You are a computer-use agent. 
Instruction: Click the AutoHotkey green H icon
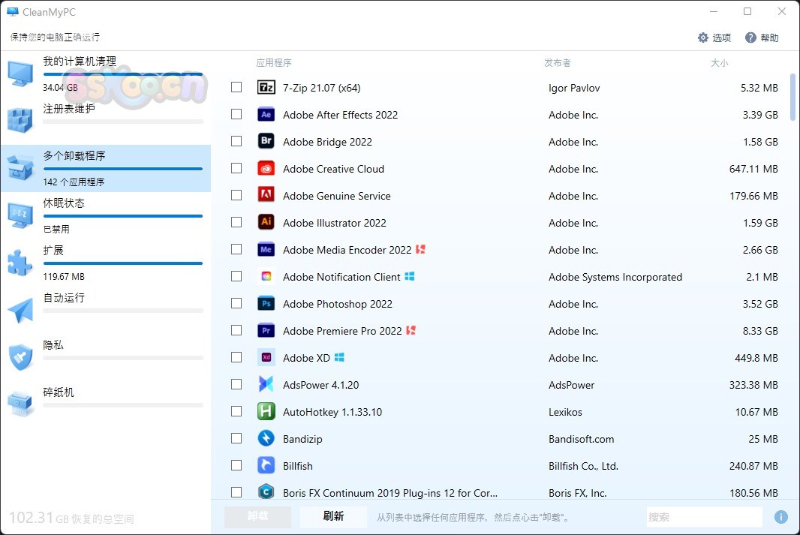(266, 412)
